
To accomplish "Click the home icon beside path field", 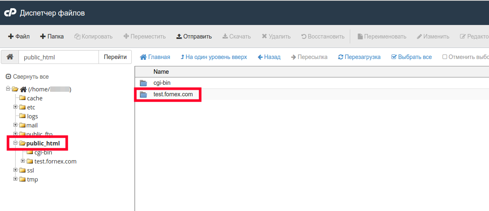I will click(x=10, y=57).
